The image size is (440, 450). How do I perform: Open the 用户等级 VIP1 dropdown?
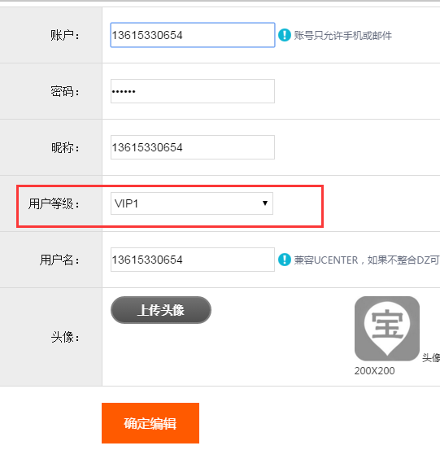tap(192, 203)
